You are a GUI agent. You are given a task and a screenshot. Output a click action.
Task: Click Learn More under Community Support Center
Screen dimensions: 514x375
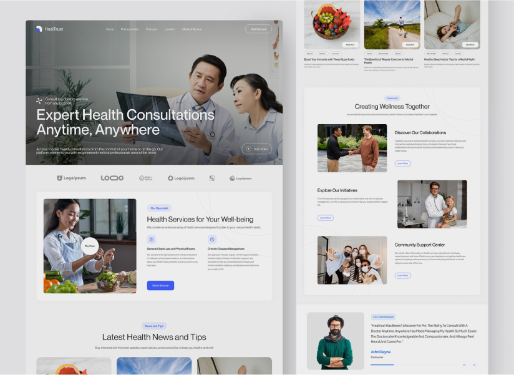pyautogui.click(x=402, y=275)
